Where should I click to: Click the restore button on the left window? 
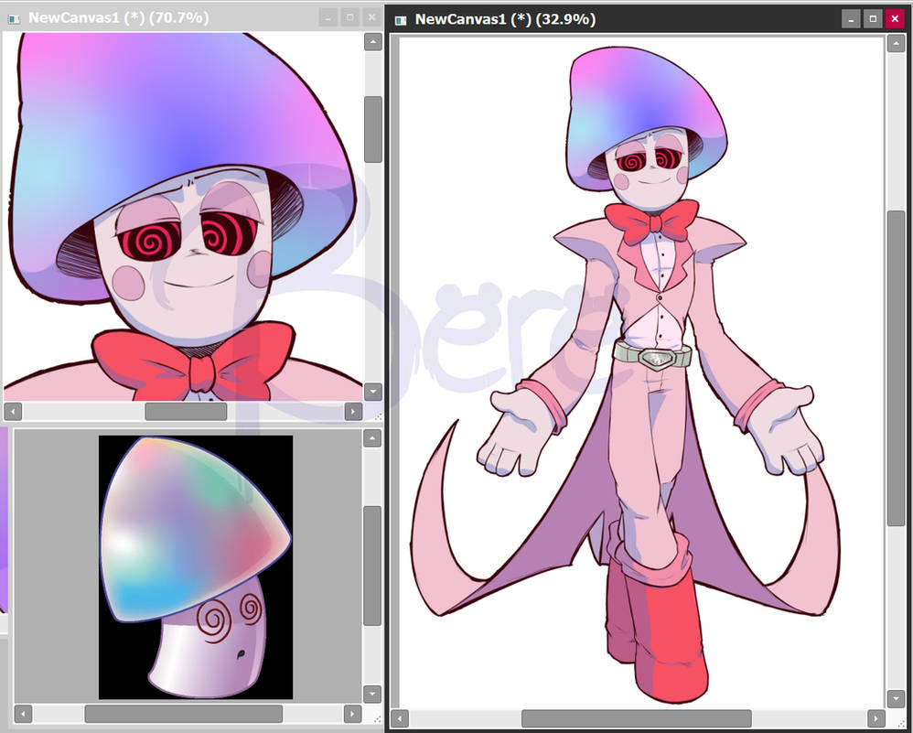click(349, 16)
